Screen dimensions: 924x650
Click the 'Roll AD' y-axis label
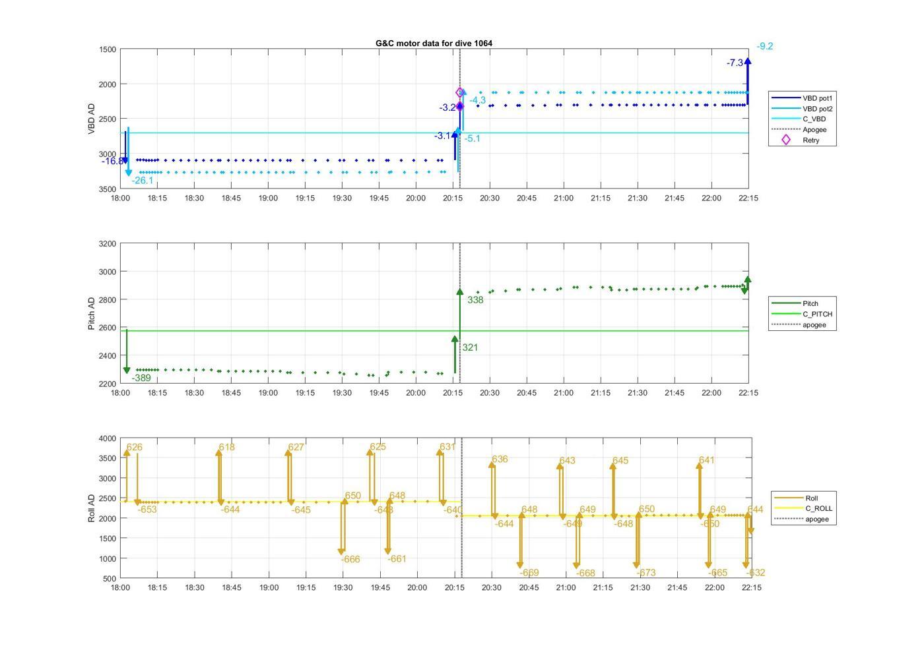pyautogui.click(x=92, y=508)
